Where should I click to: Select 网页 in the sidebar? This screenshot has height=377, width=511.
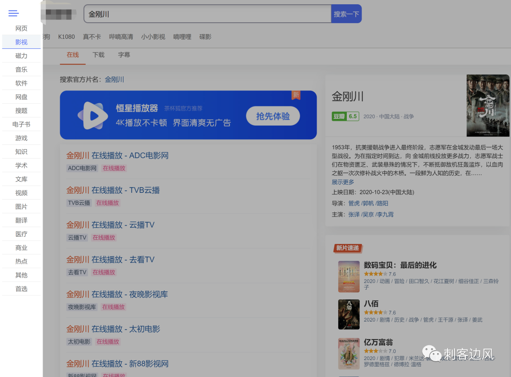pos(21,28)
